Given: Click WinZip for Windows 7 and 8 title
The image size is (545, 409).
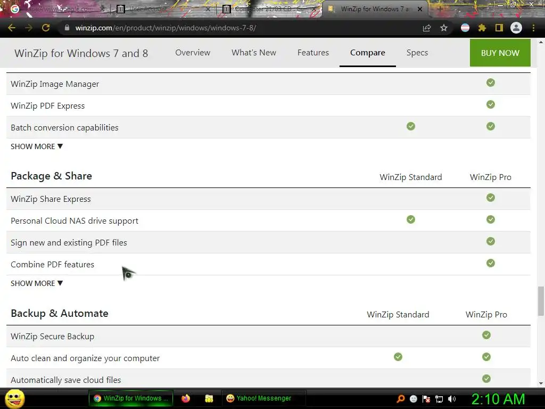Looking at the screenshot, I should pyautogui.click(x=81, y=53).
